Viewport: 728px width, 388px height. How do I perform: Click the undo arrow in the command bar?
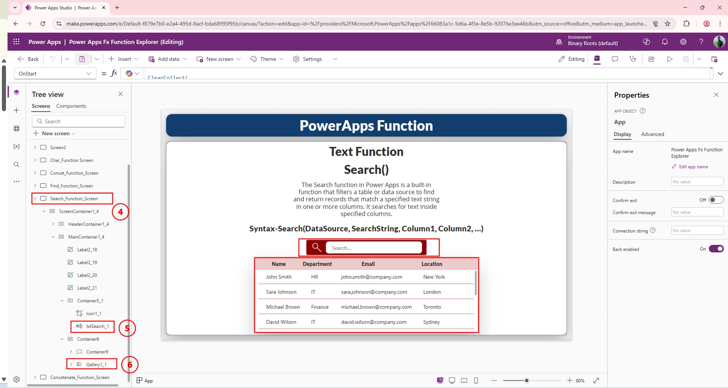[53, 59]
